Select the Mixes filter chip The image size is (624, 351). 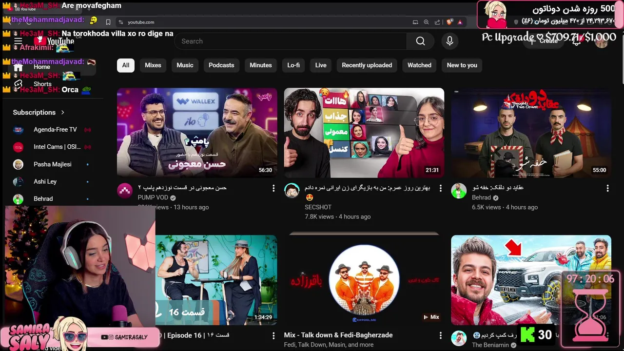153,65
